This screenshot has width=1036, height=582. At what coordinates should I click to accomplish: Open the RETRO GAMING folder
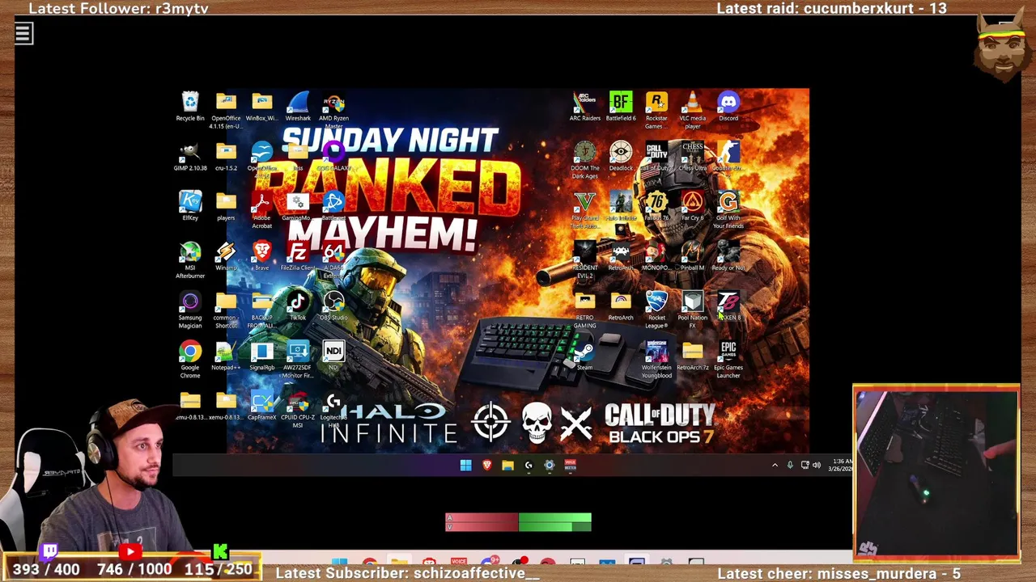click(x=584, y=310)
